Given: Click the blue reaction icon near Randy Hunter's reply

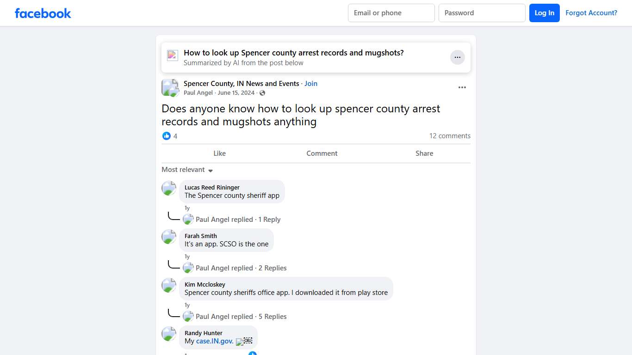Looking at the screenshot, I should pyautogui.click(x=253, y=353).
